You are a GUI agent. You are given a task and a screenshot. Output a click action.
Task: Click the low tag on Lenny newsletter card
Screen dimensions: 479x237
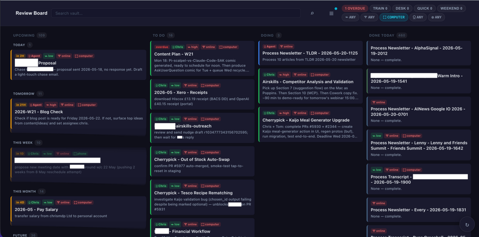377,136
